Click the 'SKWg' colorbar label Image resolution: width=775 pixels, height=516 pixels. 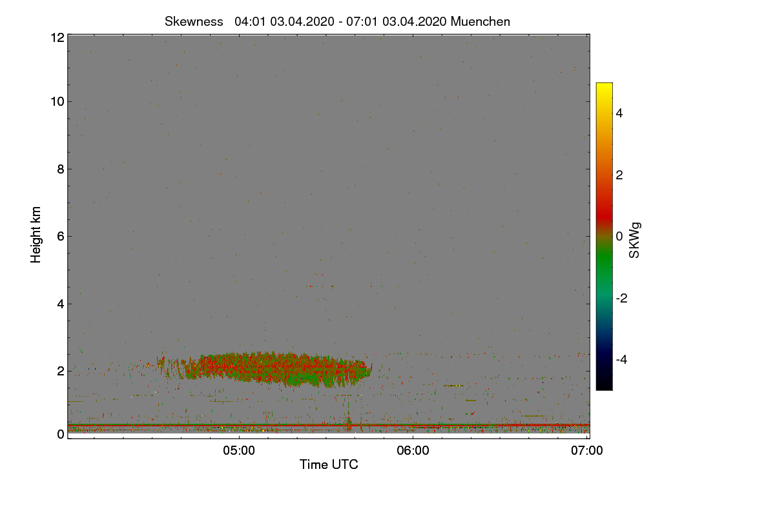point(635,241)
